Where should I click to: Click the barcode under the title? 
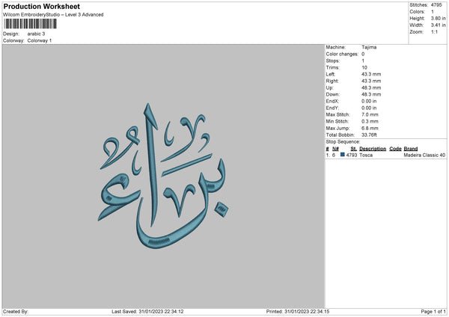coord(31,24)
